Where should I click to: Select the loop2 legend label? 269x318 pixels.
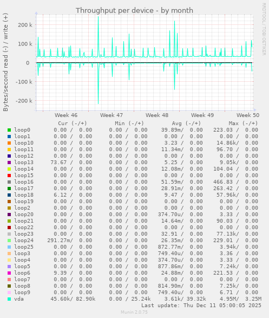[x=22, y=207]
